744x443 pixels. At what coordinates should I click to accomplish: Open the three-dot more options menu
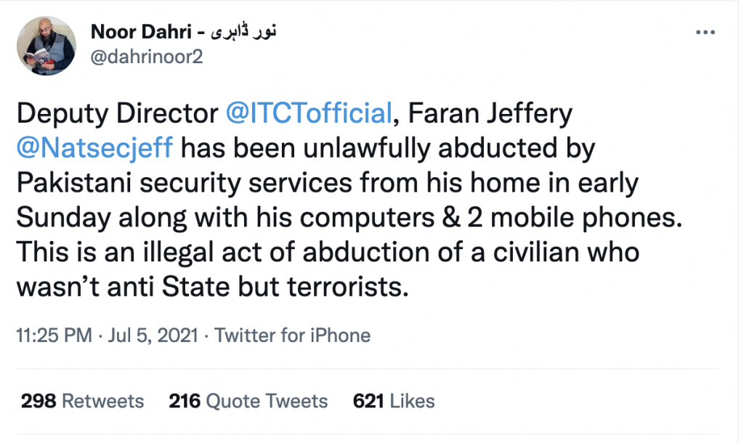pyautogui.click(x=707, y=33)
